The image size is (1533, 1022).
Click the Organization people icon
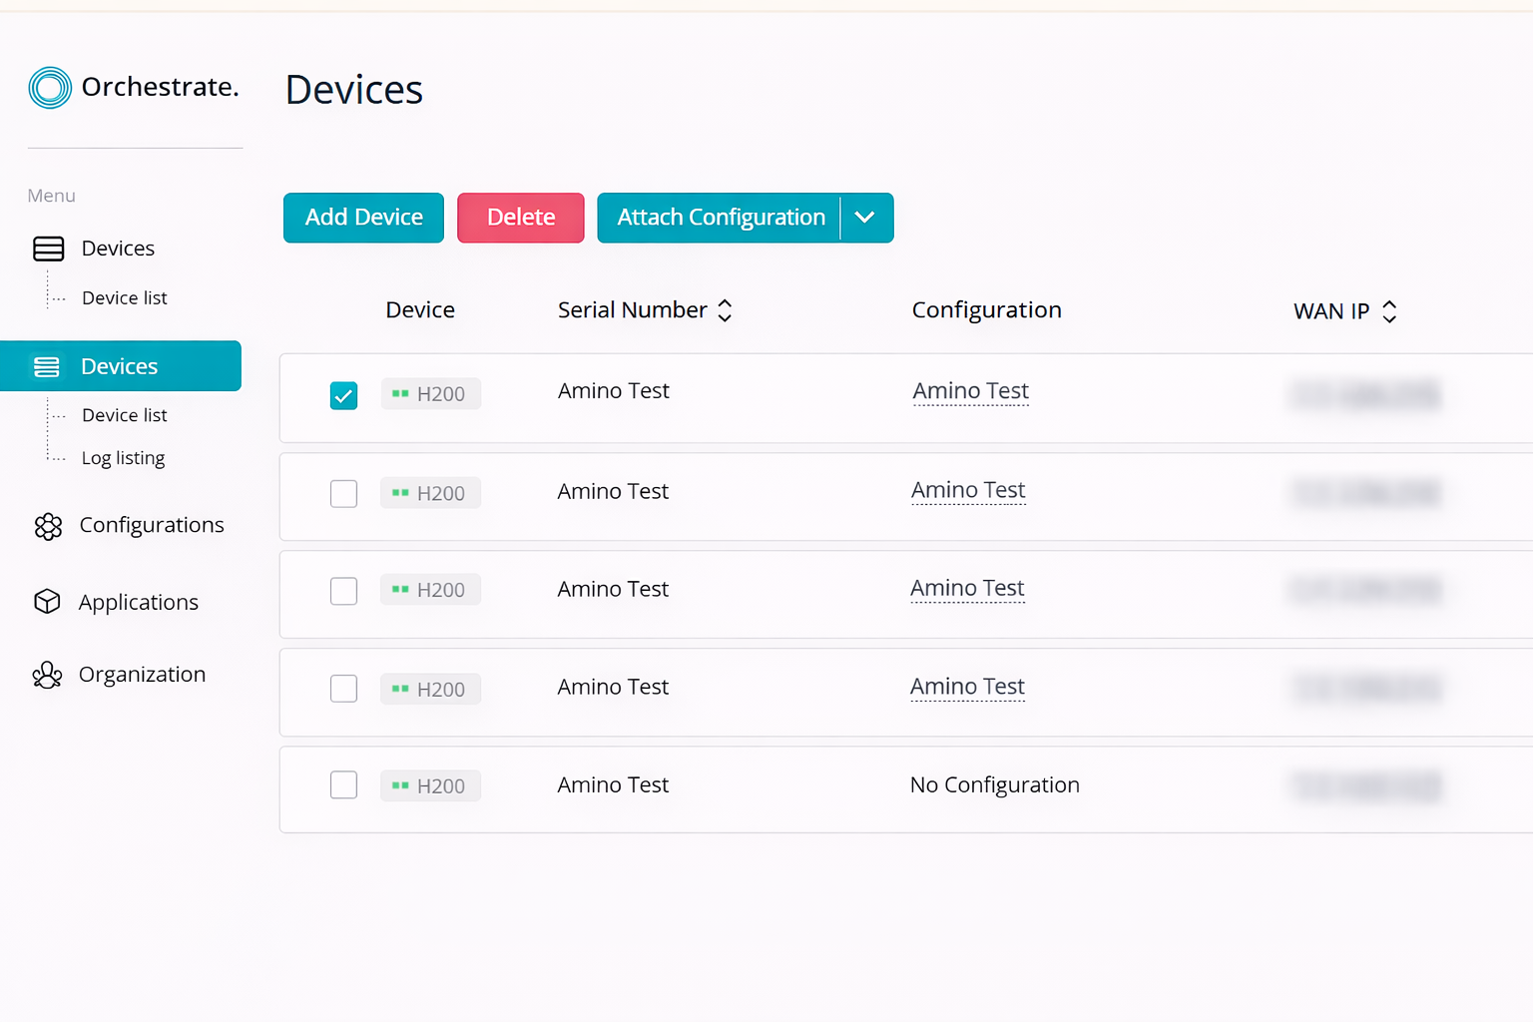47,676
